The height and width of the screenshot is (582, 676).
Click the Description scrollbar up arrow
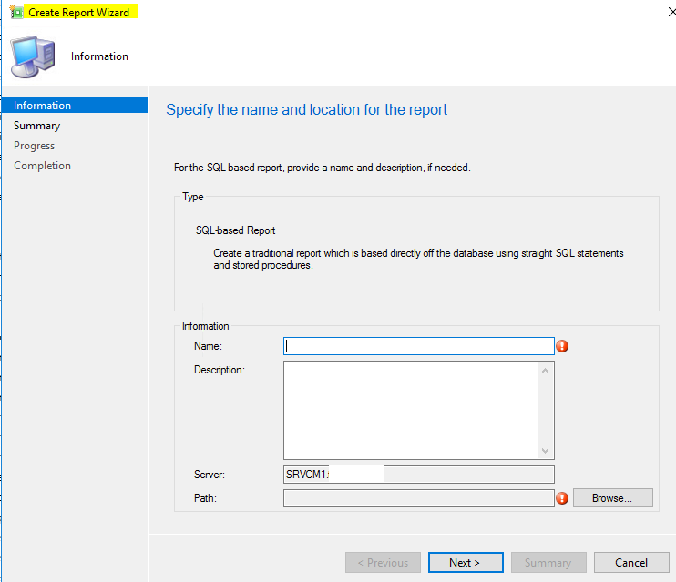click(545, 371)
